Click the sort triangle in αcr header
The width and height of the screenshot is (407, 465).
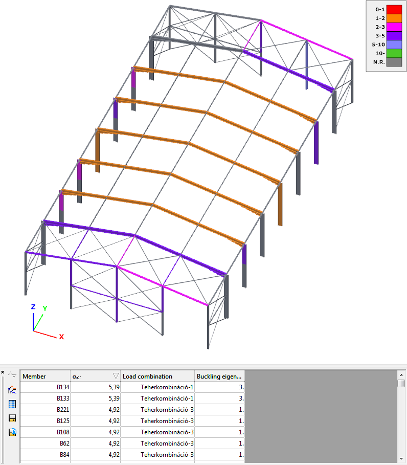tap(116, 376)
